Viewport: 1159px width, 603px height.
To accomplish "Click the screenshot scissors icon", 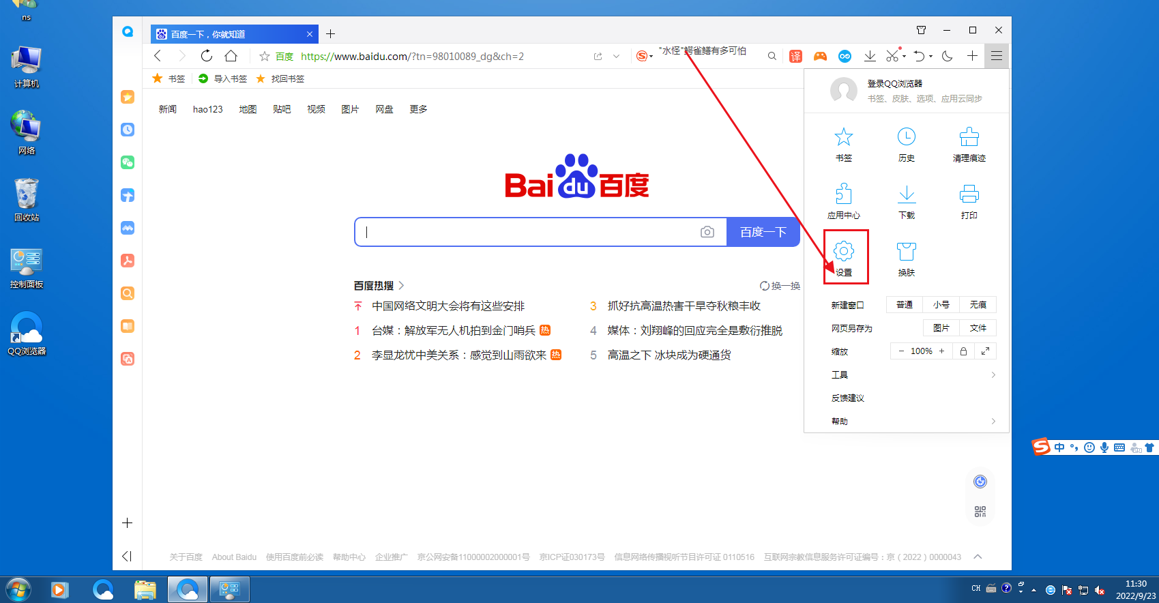I will click(892, 56).
